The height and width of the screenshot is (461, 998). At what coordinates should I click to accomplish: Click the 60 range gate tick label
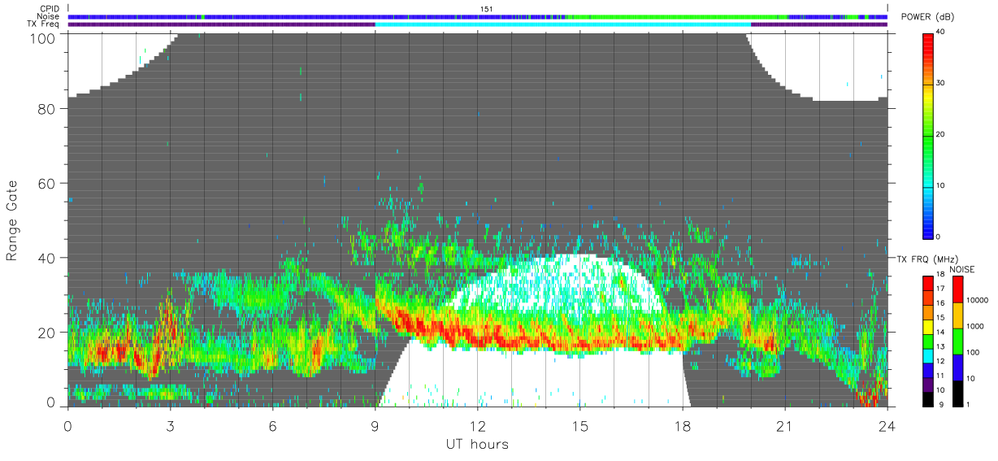pyautogui.click(x=46, y=184)
